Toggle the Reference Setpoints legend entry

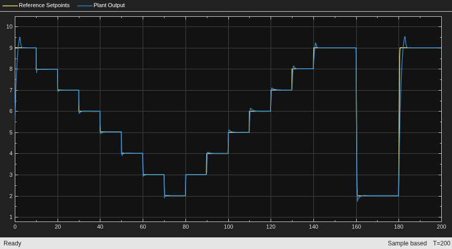tap(36, 5)
